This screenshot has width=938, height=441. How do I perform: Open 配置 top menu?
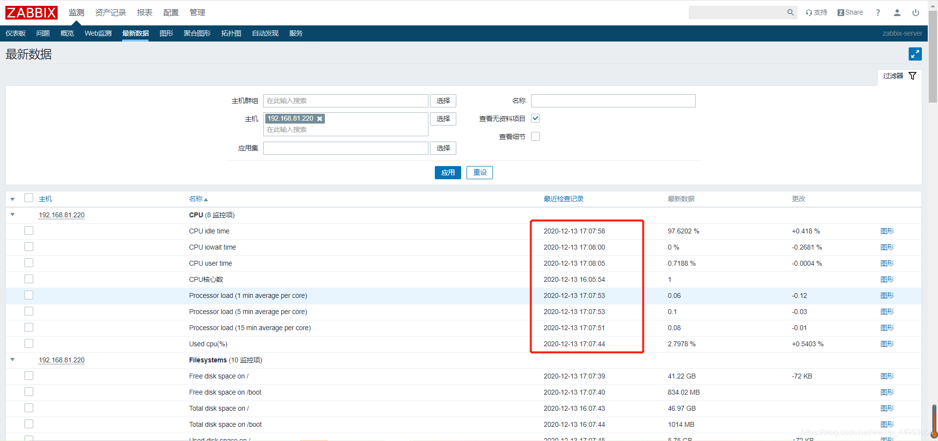tap(171, 13)
